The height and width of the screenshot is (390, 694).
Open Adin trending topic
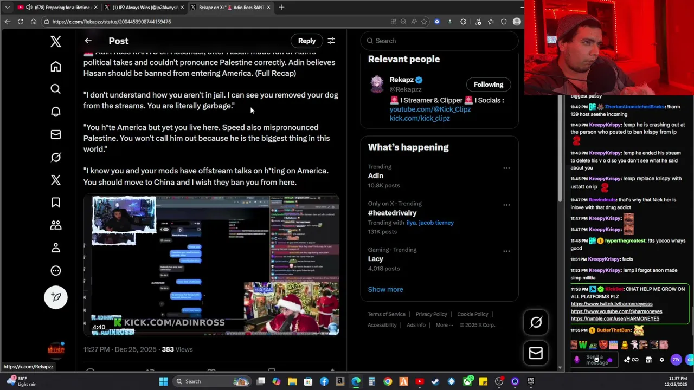(375, 176)
